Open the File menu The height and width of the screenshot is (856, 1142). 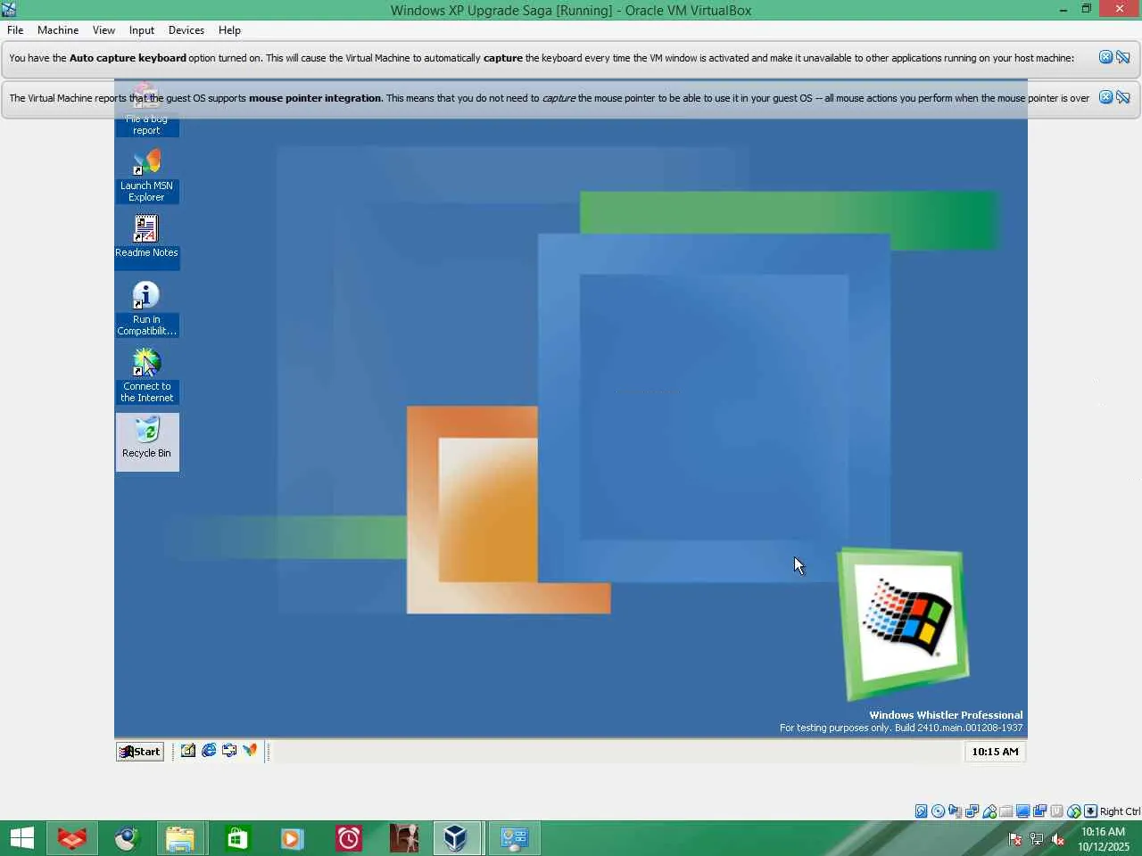tap(15, 30)
